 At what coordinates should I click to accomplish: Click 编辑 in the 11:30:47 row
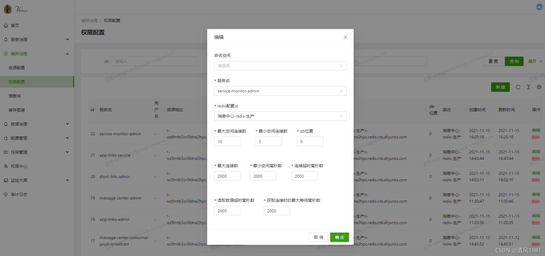click(x=536, y=194)
